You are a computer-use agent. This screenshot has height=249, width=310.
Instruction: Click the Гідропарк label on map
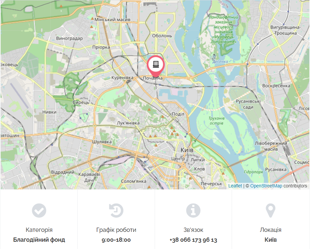[x=253, y=172]
